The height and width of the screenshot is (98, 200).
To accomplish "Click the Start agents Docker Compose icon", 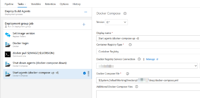I will tap(8, 74).
